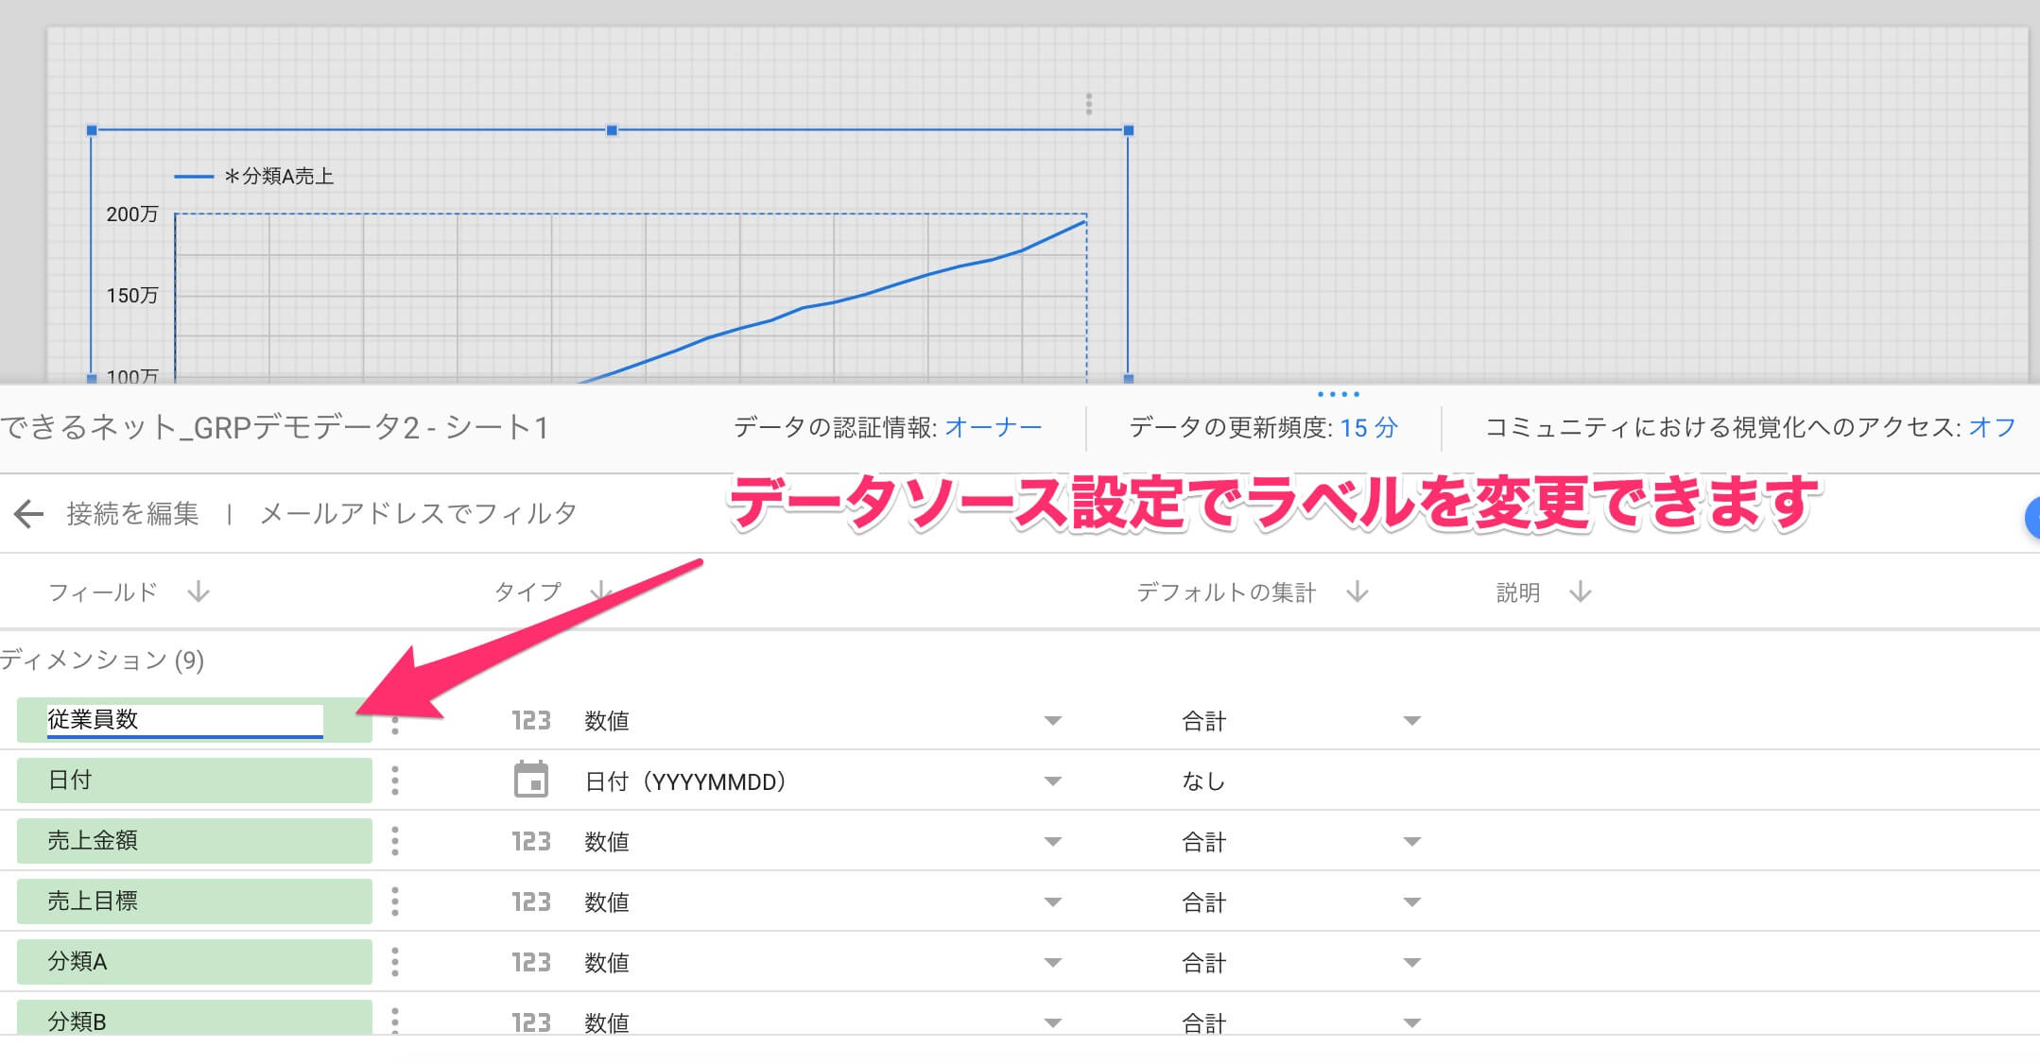
Task: Click the 123 number icon in 分類A row
Action: click(531, 962)
